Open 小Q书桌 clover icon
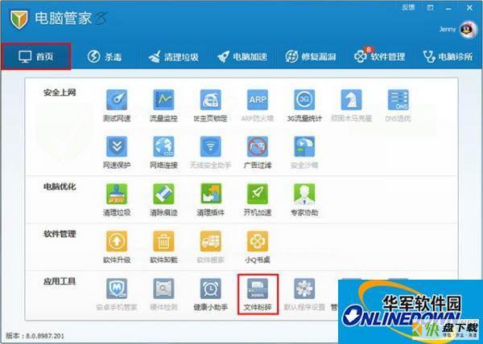 pos(258,242)
